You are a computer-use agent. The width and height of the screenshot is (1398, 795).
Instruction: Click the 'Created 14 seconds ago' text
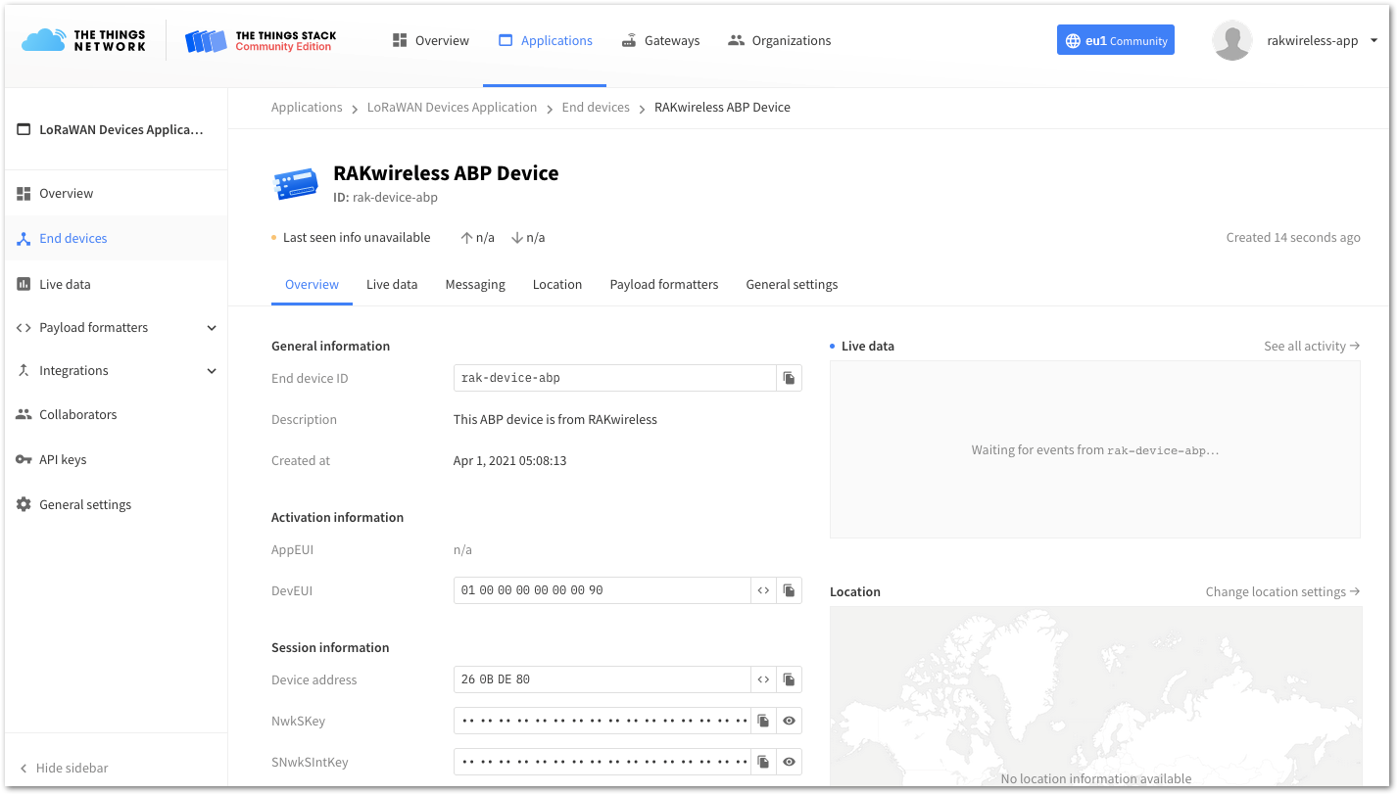pos(1293,237)
